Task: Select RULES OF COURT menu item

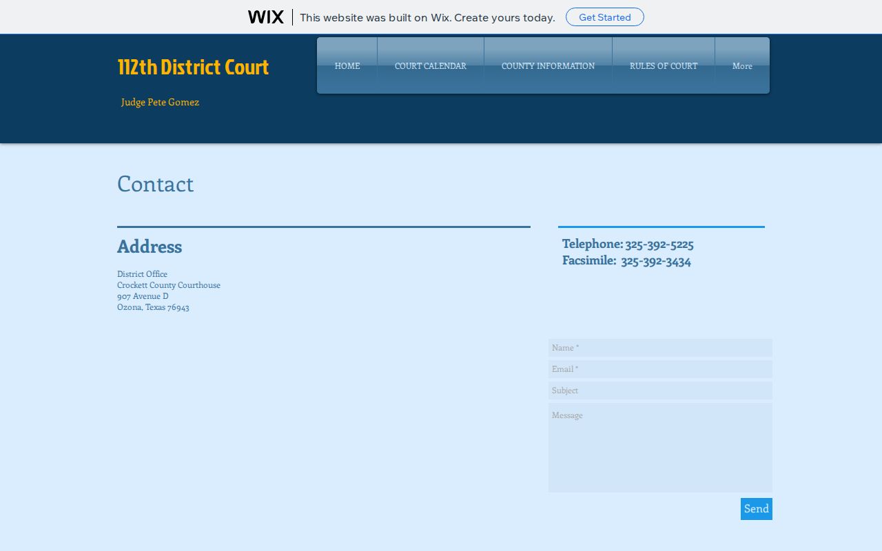Action: click(x=664, y=65)
